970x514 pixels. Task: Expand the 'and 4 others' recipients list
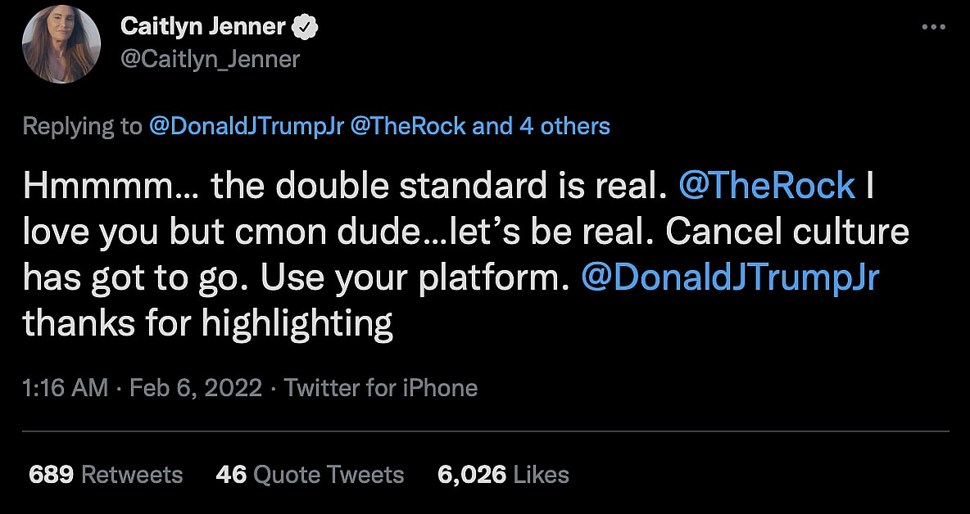[542, 126]
